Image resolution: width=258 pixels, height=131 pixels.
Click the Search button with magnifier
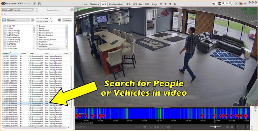pos(66,20)
